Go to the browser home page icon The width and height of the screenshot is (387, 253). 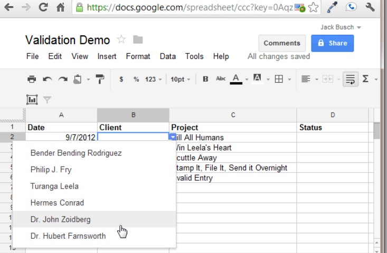tap(61, 7)
